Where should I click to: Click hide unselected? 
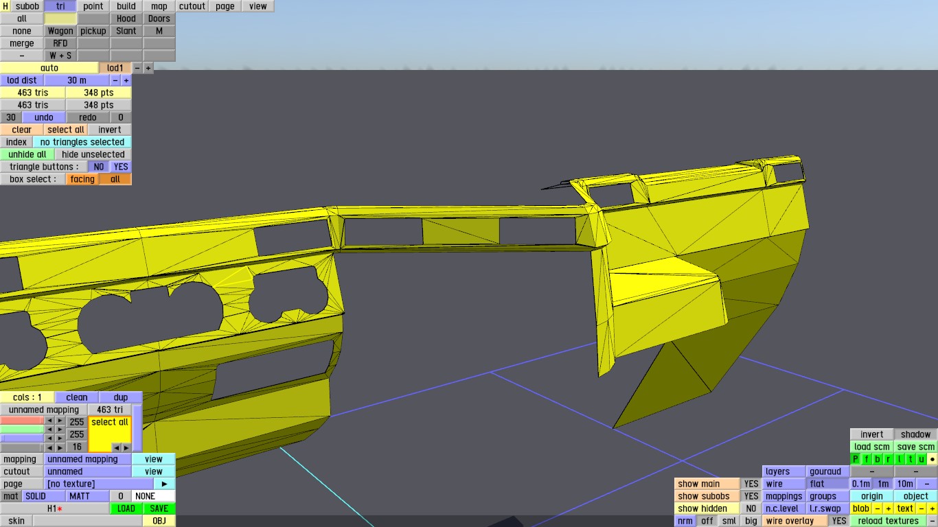click(93, 154)
